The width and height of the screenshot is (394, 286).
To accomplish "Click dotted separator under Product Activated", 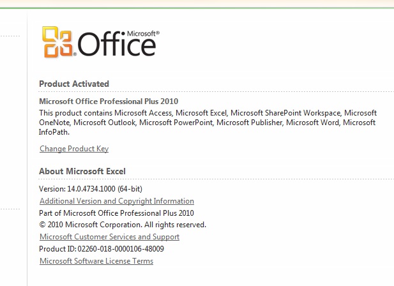I will [x=216, y=92].
